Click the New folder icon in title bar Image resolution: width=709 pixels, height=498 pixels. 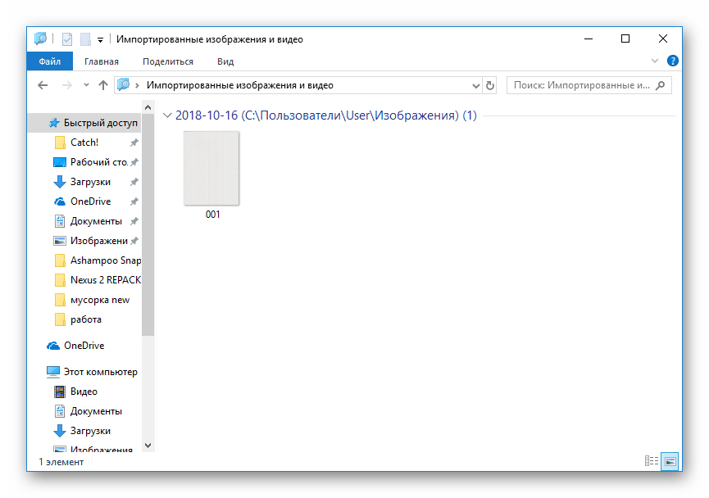[x=85, y=38]
